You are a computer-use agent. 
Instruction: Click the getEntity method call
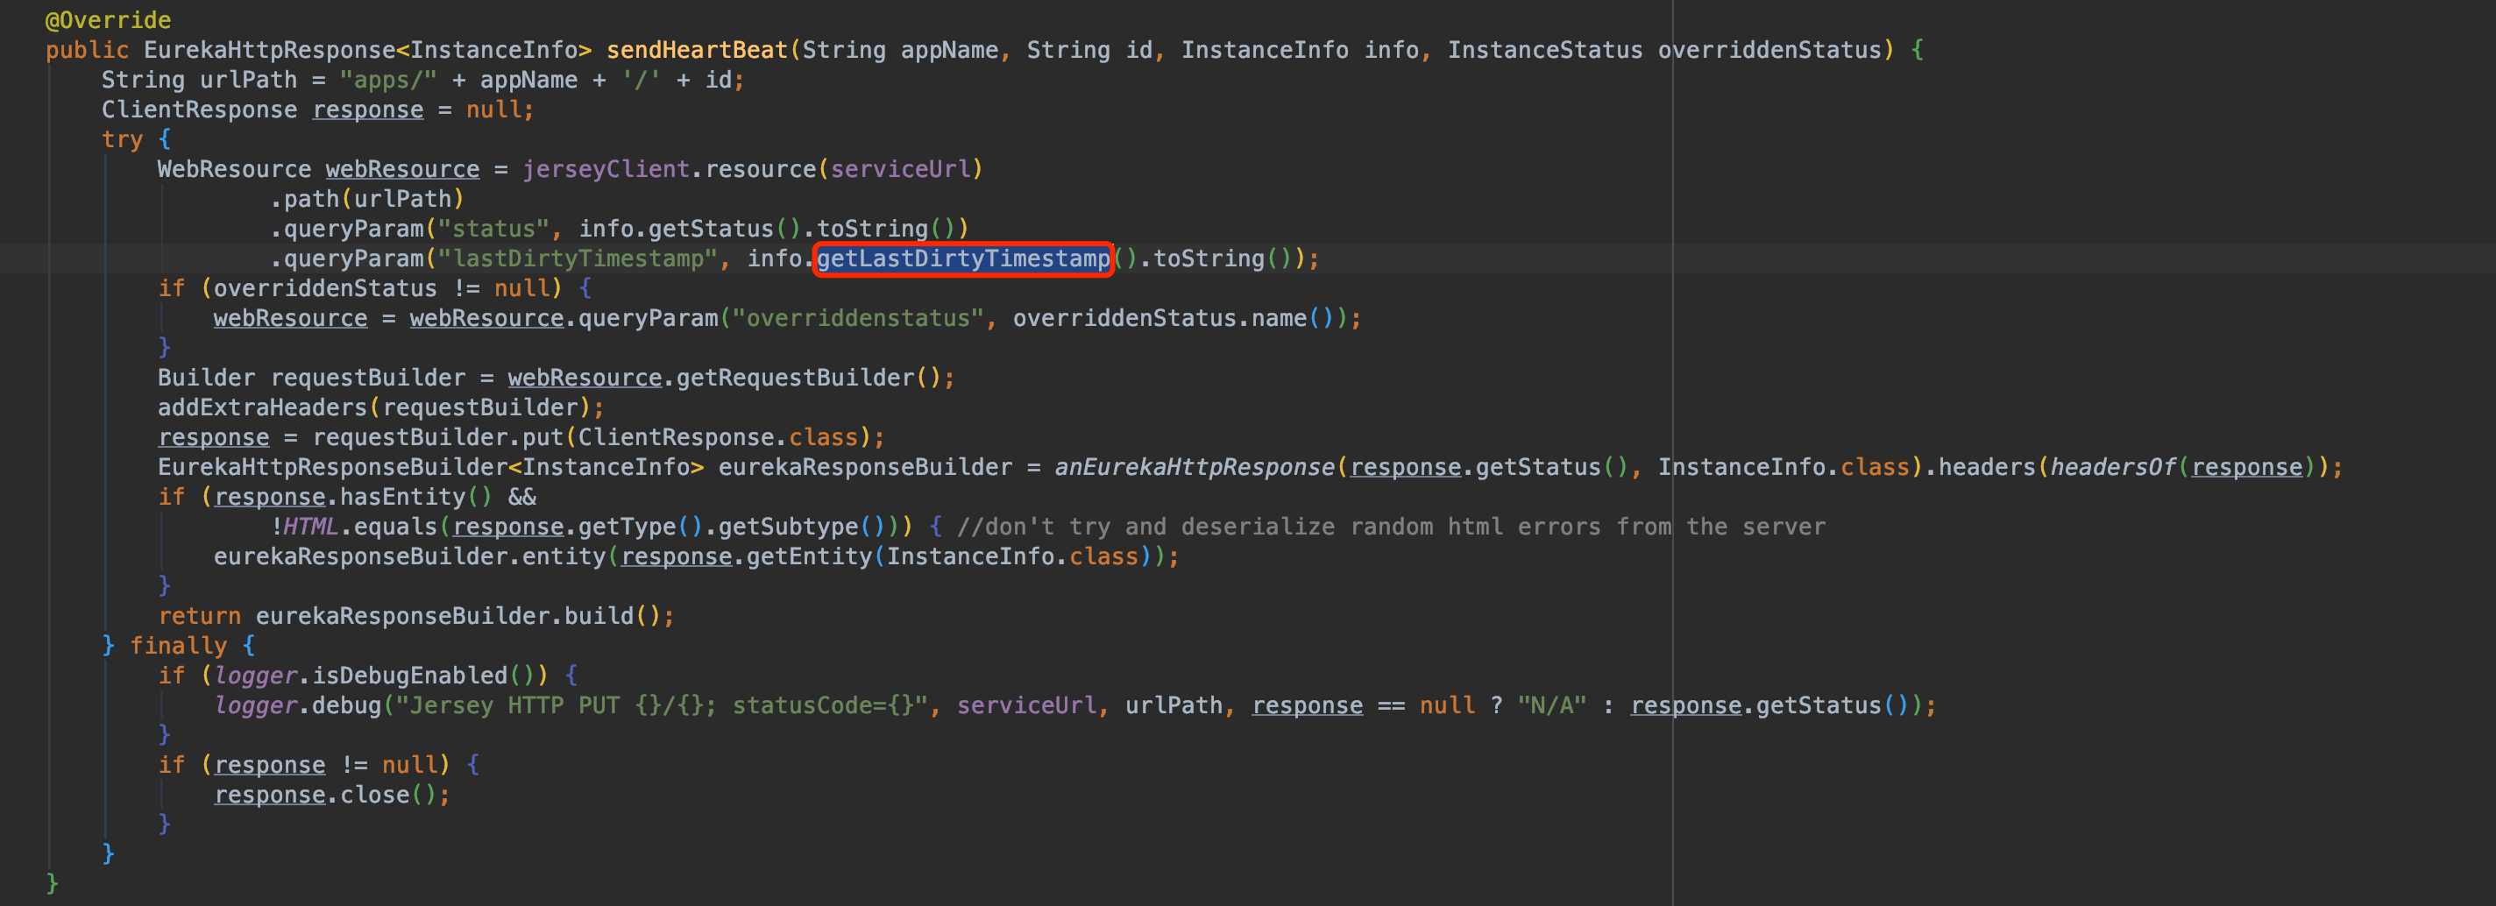809,557
